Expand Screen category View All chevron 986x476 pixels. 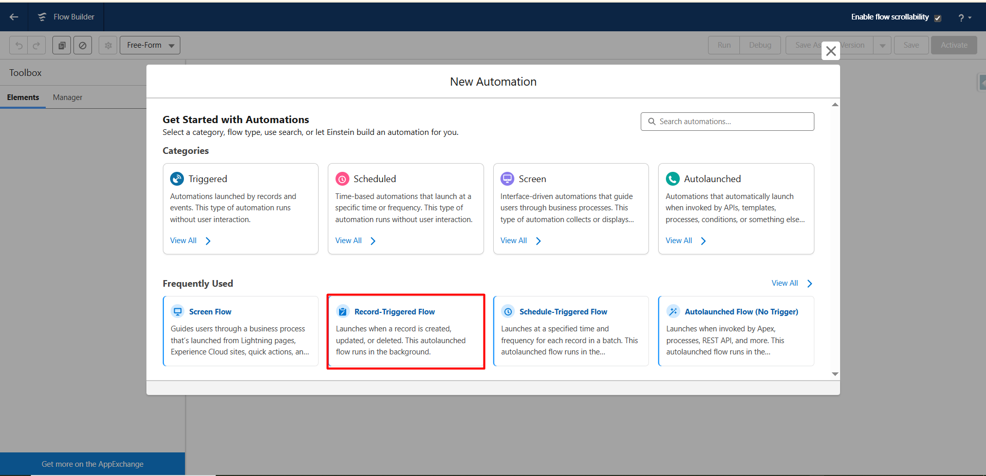click(x=538, y=241)
